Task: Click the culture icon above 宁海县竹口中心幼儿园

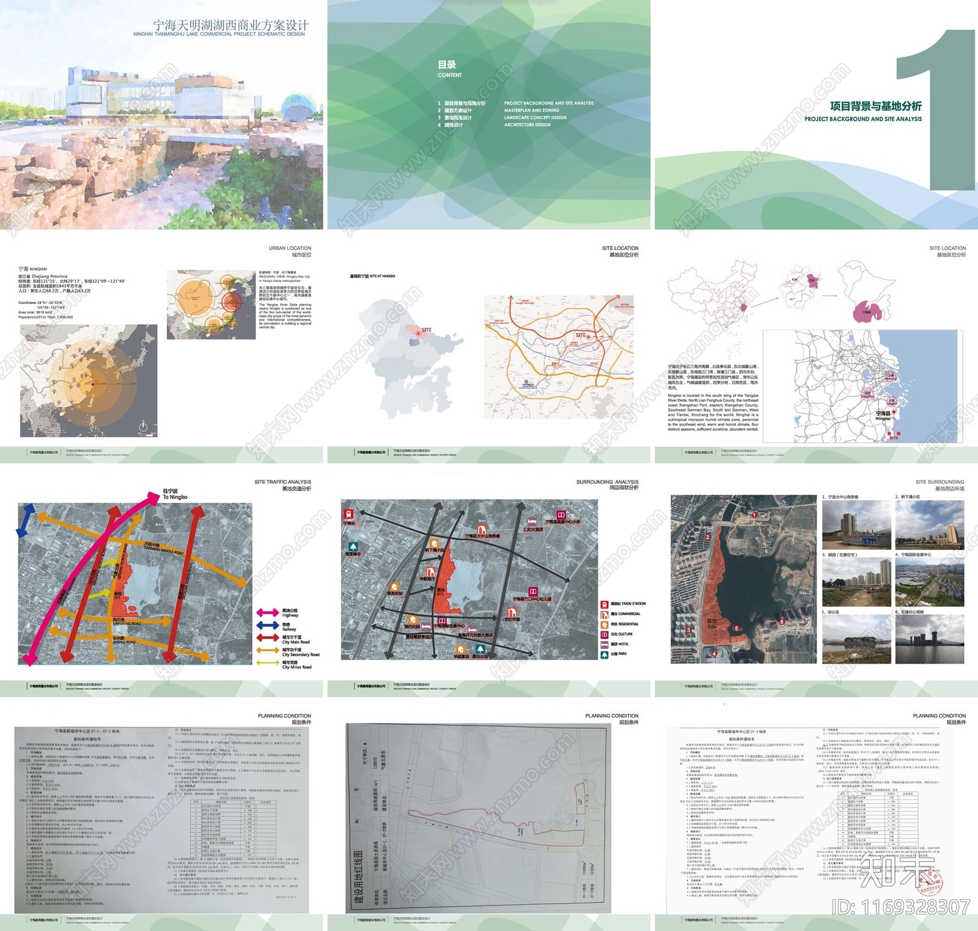Action: click(533, 592)
